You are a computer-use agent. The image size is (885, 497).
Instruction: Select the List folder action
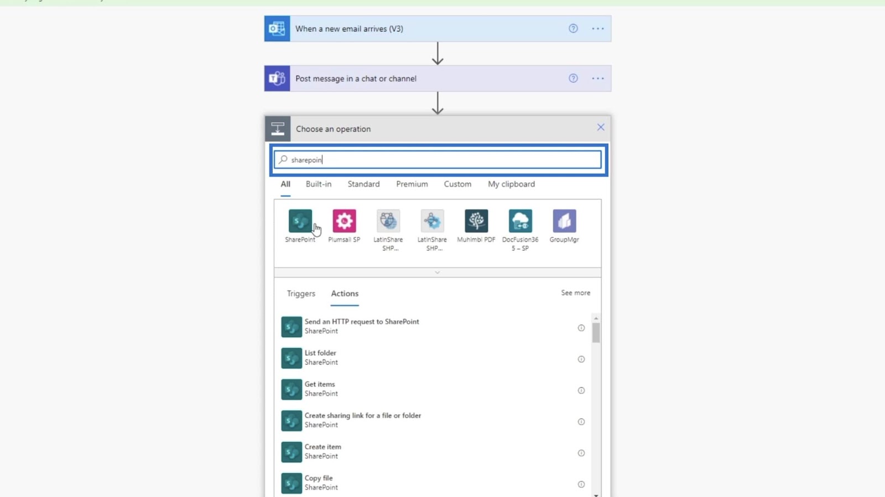click(435, 358)
